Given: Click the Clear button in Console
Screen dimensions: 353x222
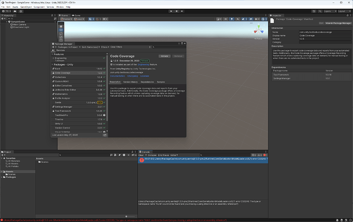Looking at the screenshot, I should click(141, 155).
